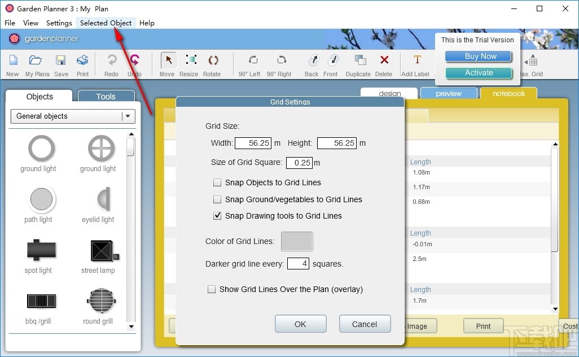579x357 pixels.
Task: Switch to the Tools tab
Action: click(x=106, y=96)
